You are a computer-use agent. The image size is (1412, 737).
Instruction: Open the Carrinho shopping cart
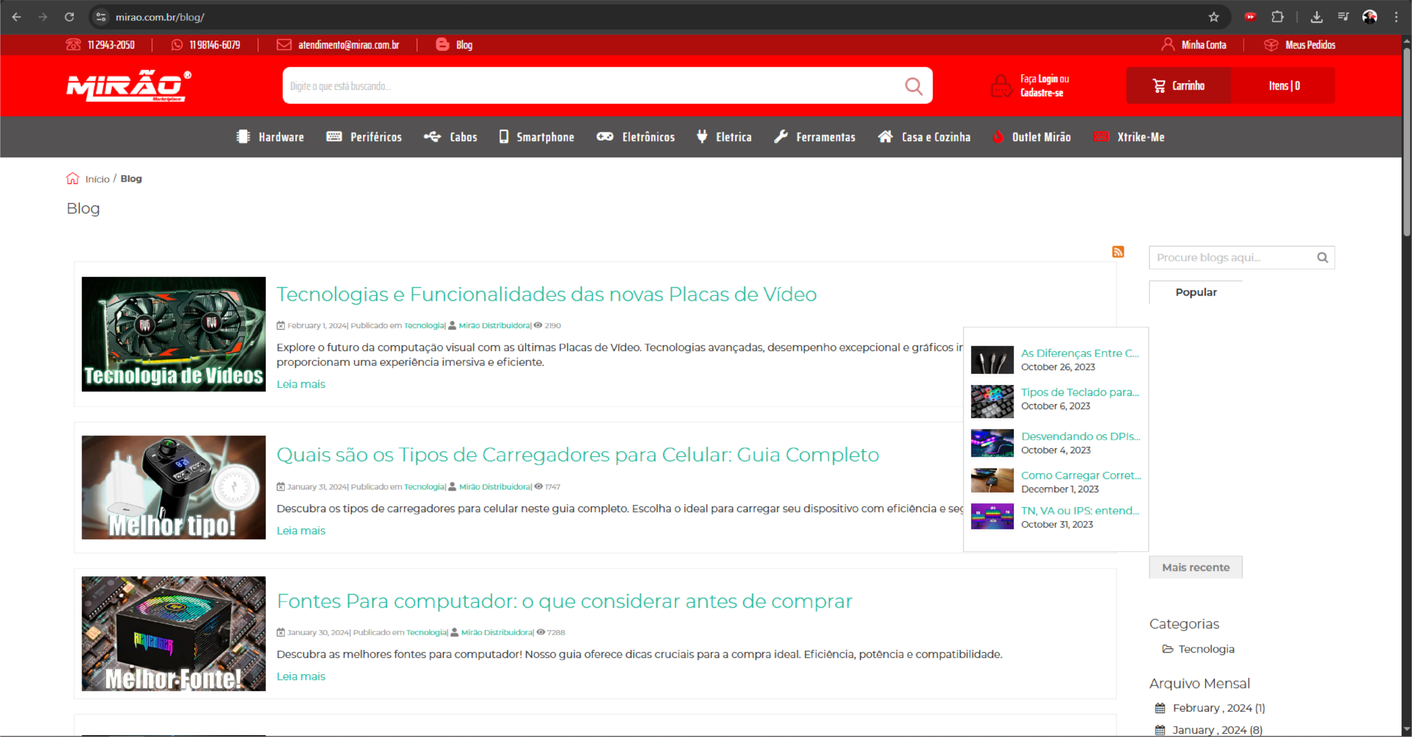click(1178, 86)
